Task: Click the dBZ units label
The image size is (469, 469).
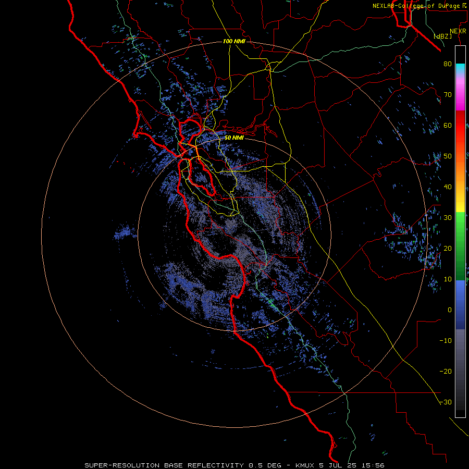Action: (x=442, y=36)
